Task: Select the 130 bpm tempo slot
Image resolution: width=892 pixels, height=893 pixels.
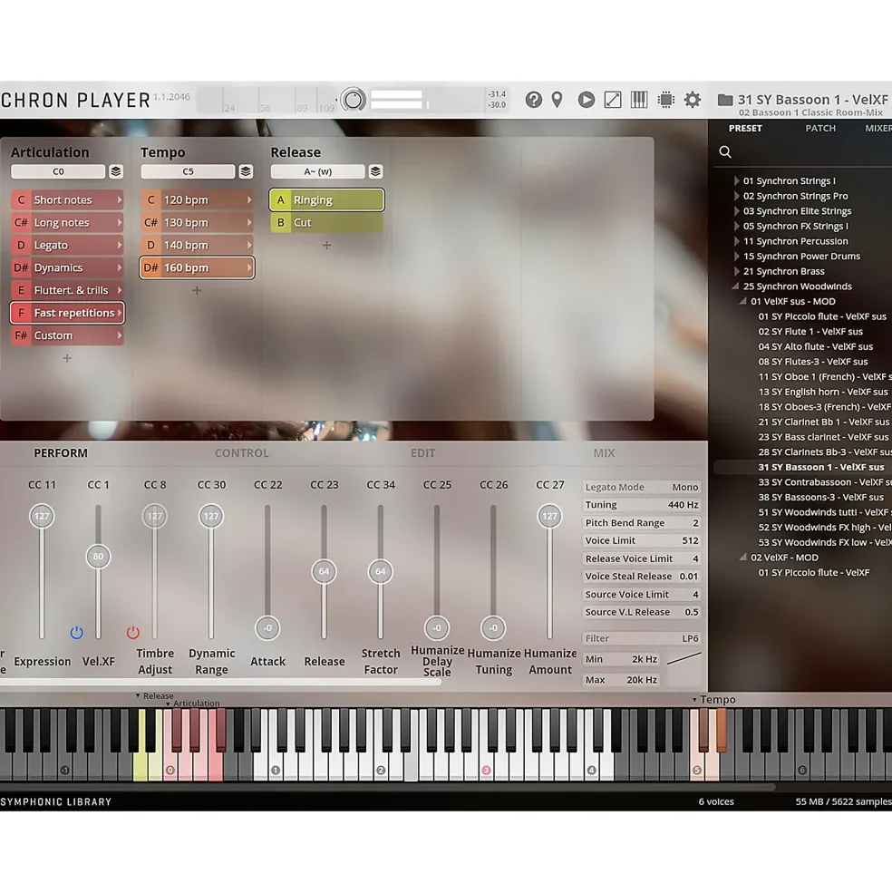Action: pyautogui.click(x=197, y=223)
